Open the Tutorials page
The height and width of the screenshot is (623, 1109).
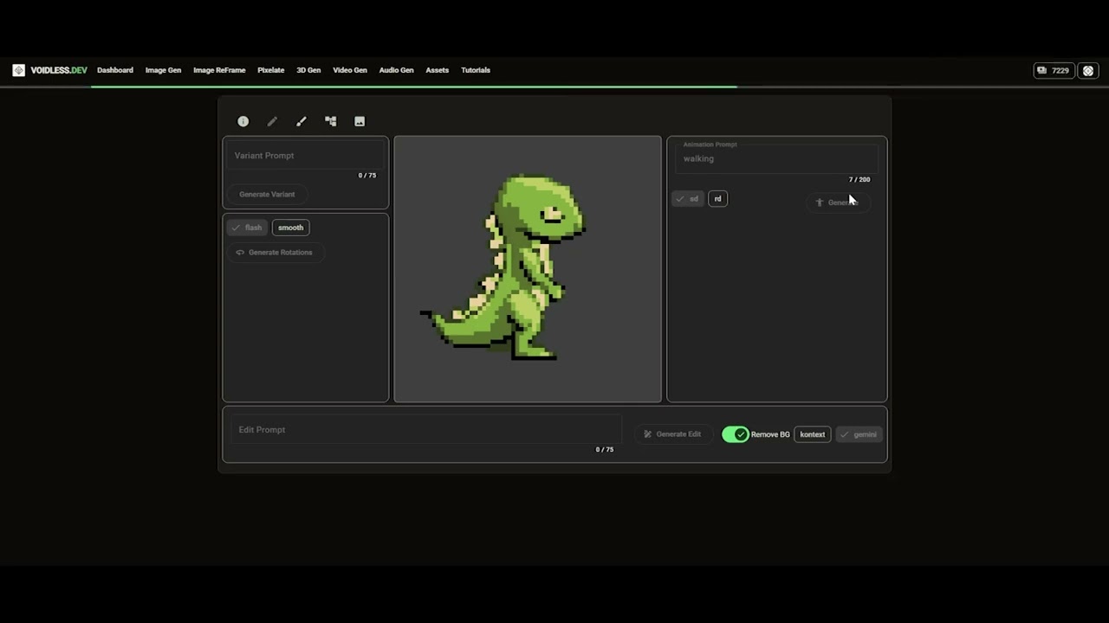point(476,70)
